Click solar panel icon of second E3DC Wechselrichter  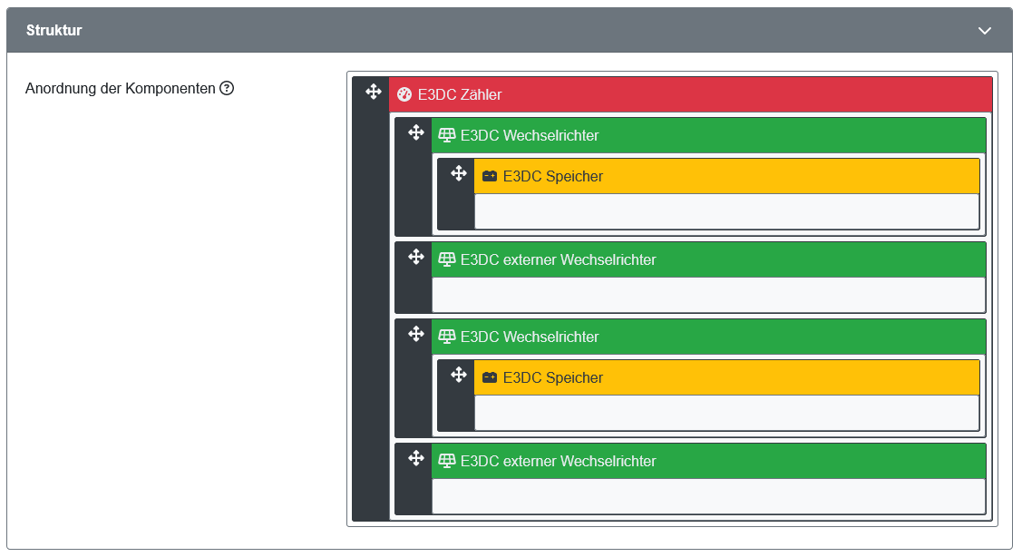(x=446, y=337)
